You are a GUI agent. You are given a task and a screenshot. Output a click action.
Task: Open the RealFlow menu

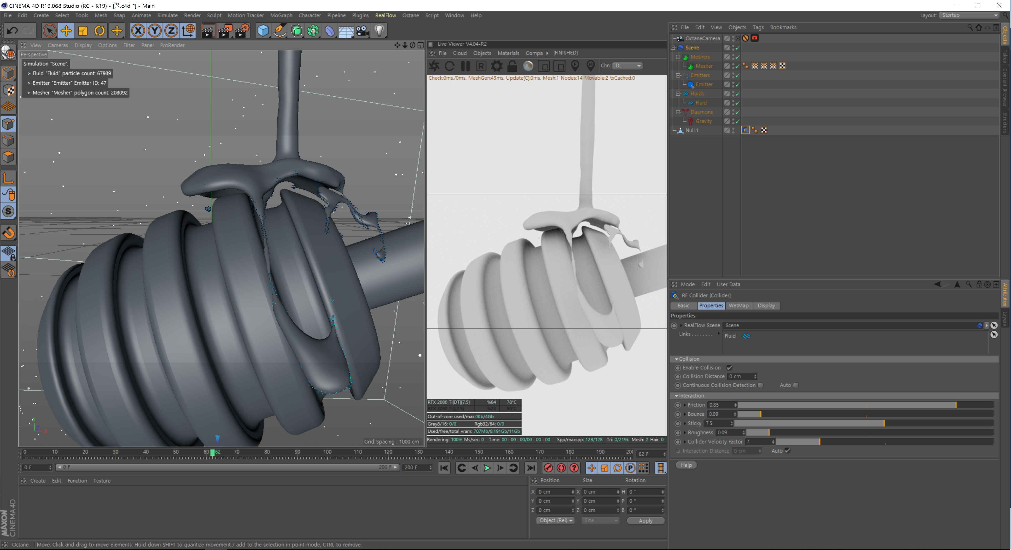385,15
